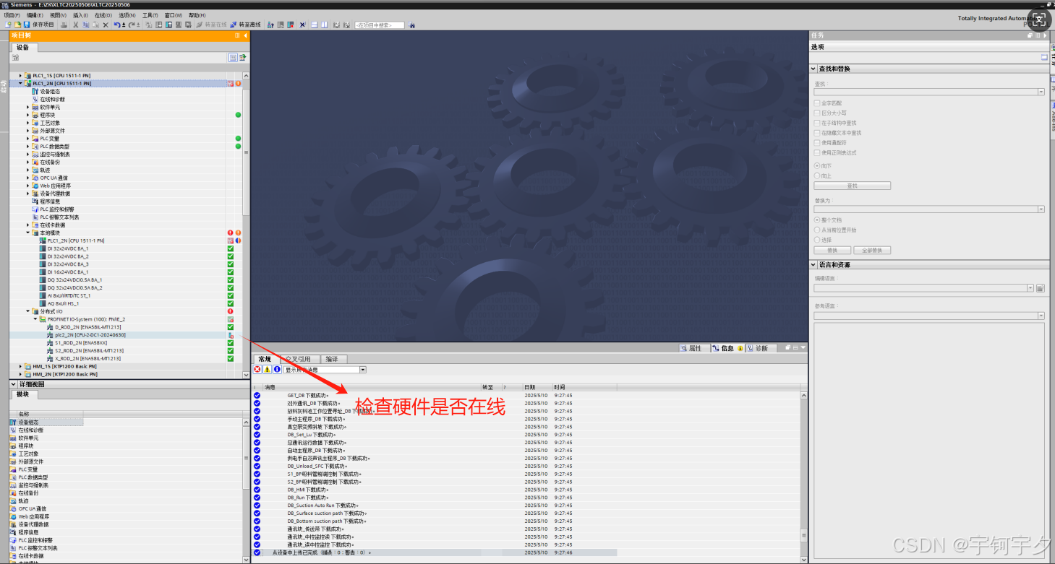Image resolution: width=1055 pixels, height=564 pixels.
Task: Select AQ 8xU/I HS_1 module
Action: [x=63, y=303]
